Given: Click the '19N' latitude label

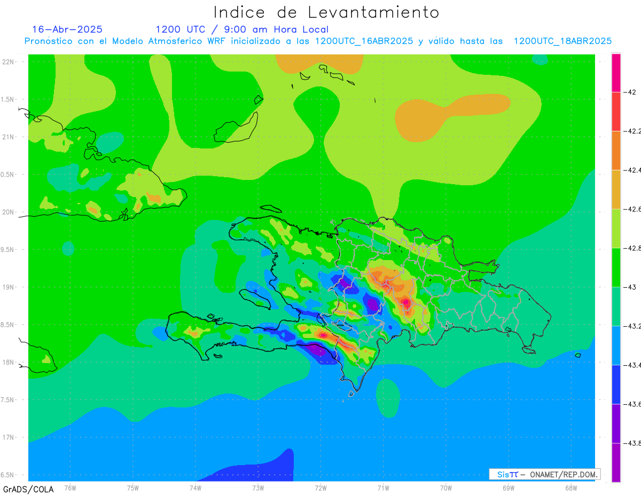Looking at the screenshot, I should 9,287.
